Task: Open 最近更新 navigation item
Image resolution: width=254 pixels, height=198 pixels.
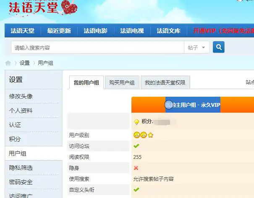Action: [59, 31]
